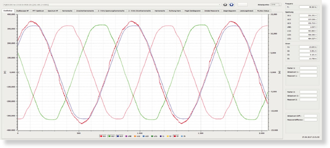Stop measurement with the blue stop button
The image size is (330, 148).
coord(231,4)
